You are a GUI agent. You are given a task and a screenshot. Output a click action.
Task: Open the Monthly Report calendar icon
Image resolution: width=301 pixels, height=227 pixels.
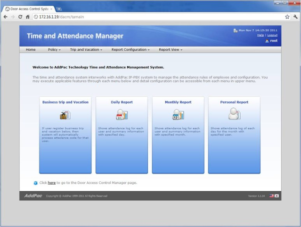coord(178,115)
